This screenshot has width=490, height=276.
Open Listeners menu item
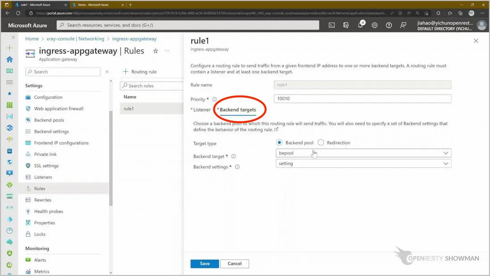(x=43, y=177)
